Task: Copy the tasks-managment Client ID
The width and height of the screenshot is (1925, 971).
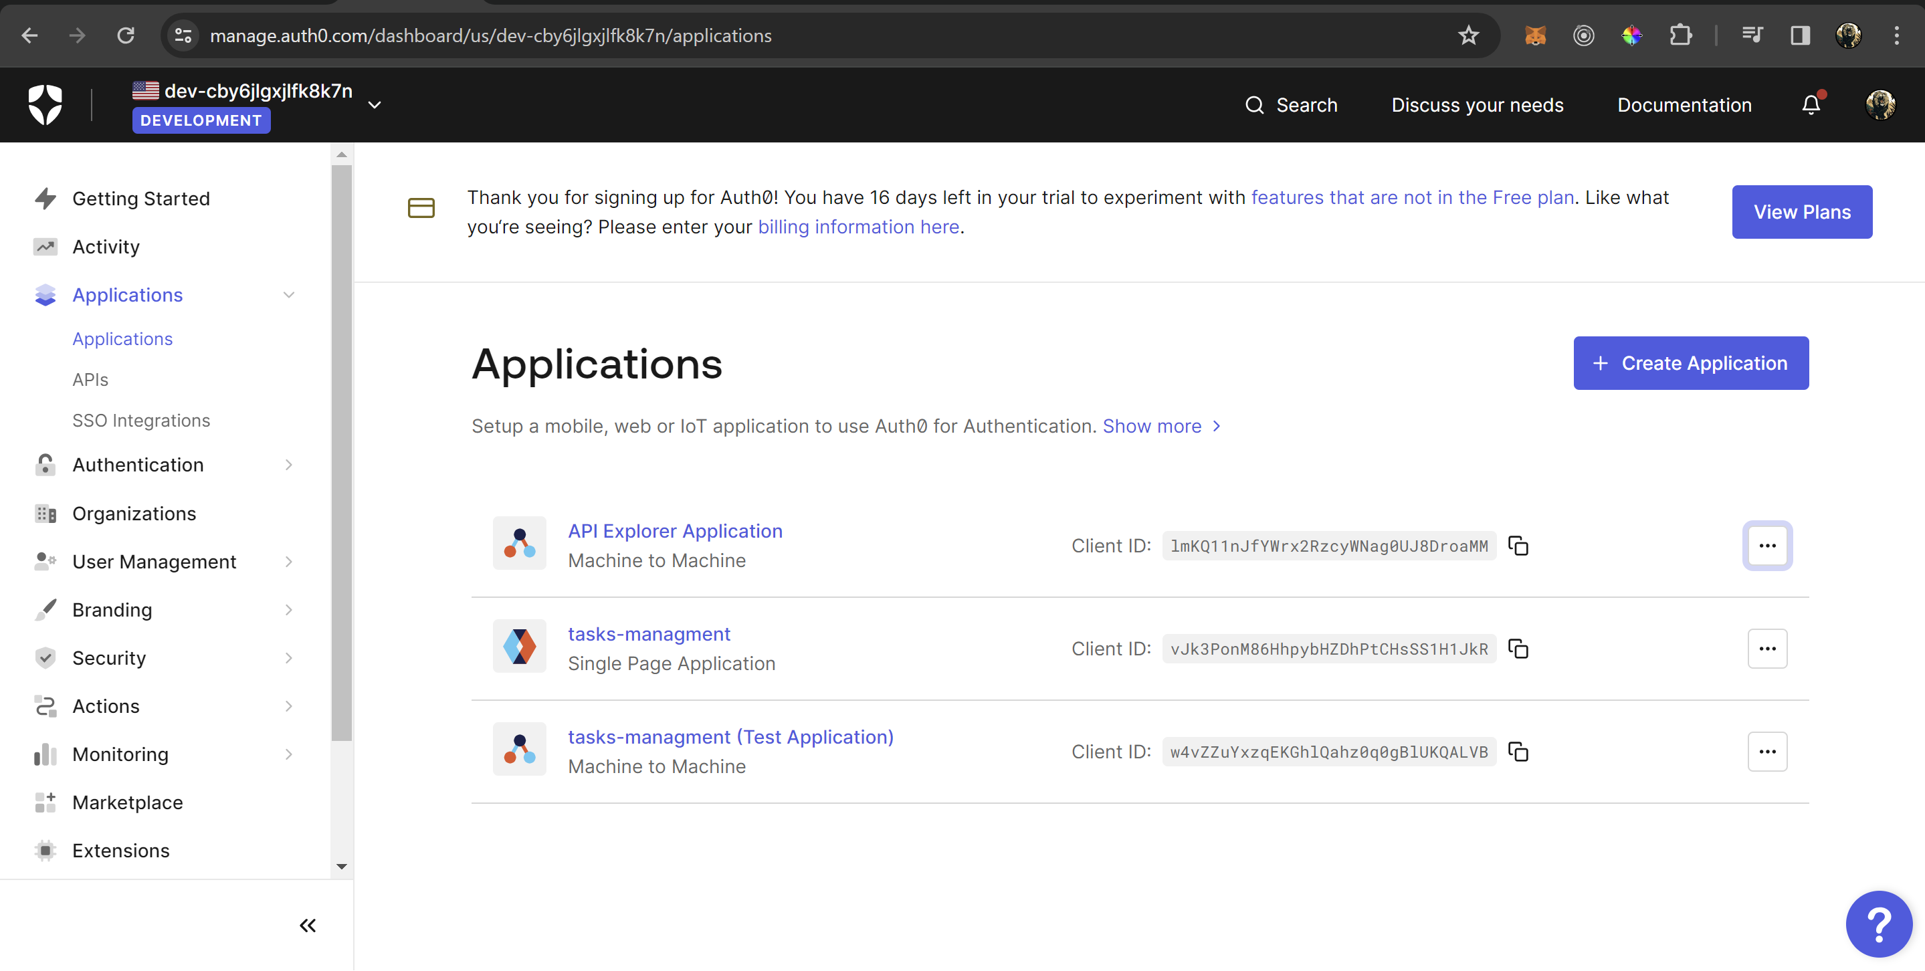Action: [1519, 649]
